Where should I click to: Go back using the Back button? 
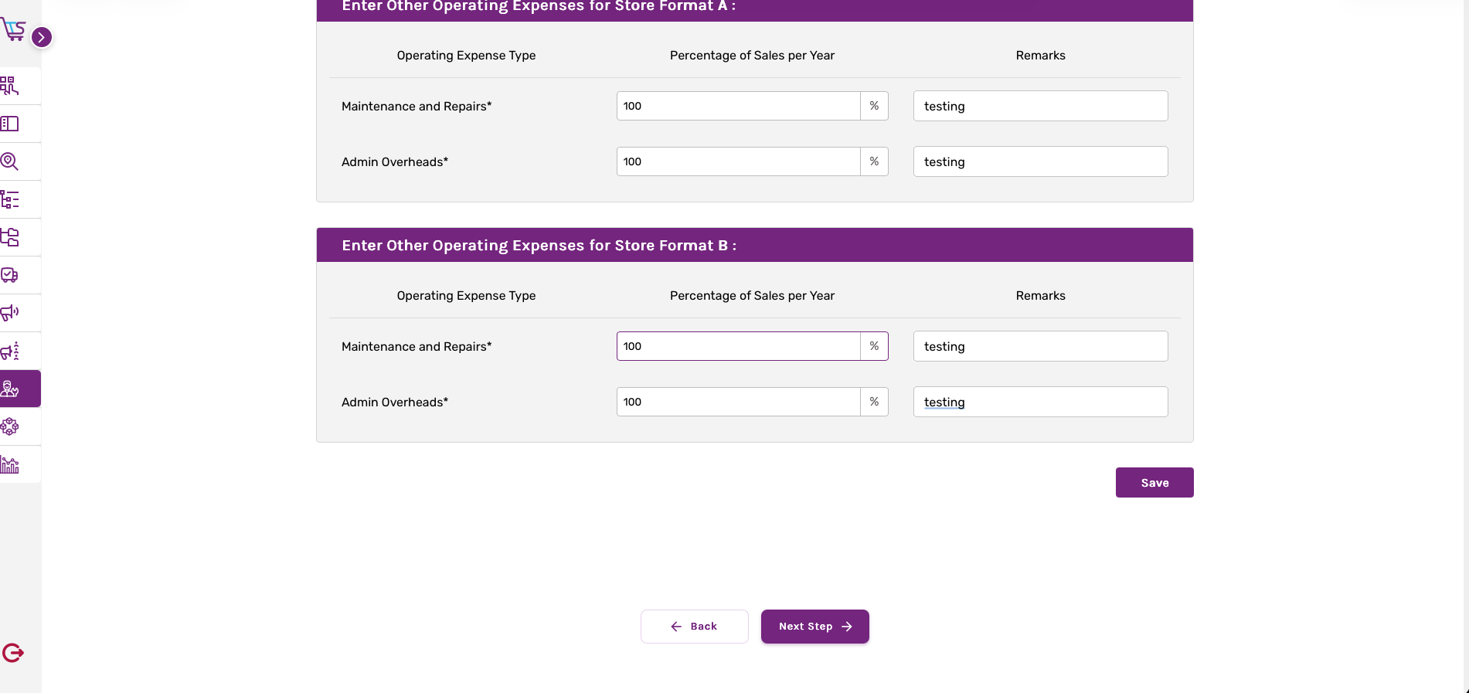point(694,627)
